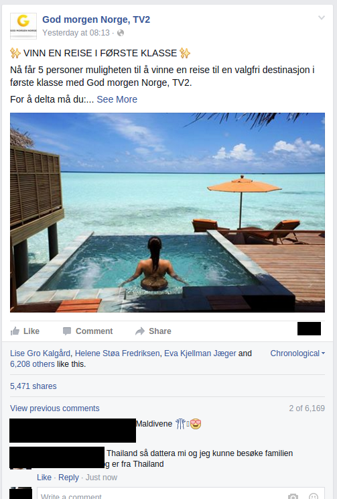Open Lise Gro Kalgård's profile
Screen dimensions: 337x499
(40, 353)
